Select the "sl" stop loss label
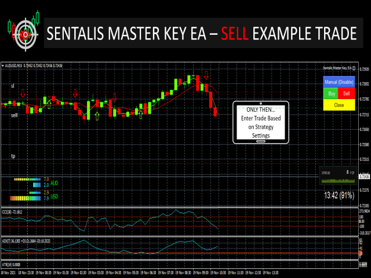Screen dimensions: 371x278 (13, 86)
